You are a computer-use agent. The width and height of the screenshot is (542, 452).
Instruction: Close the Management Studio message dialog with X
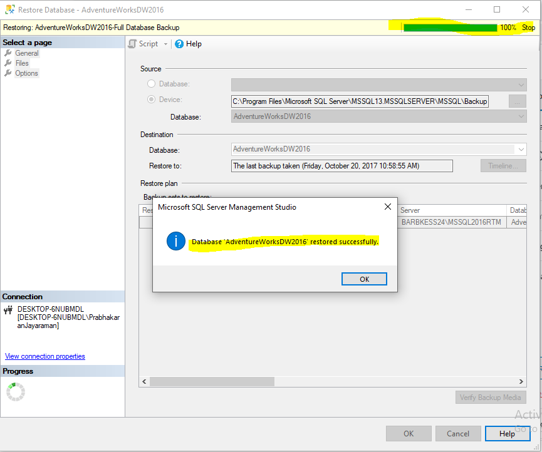388,207
